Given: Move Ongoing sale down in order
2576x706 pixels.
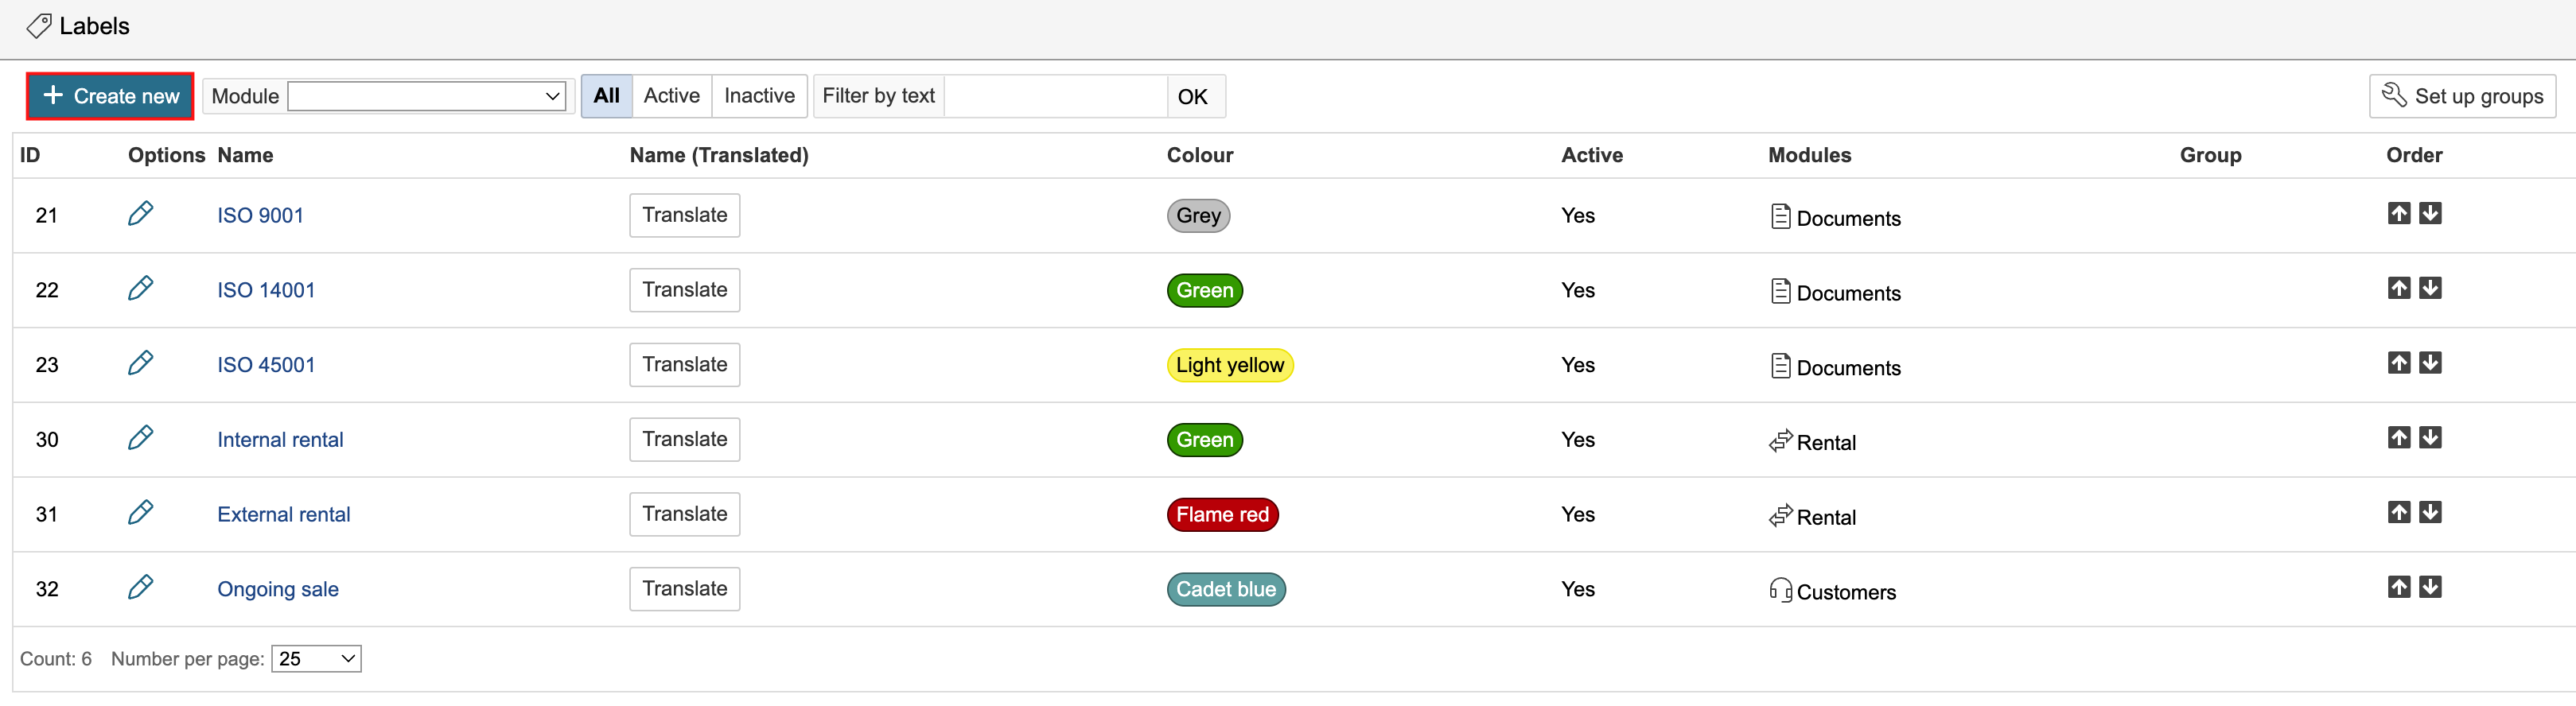Looking at the screenshot, I should (2430, 588).
